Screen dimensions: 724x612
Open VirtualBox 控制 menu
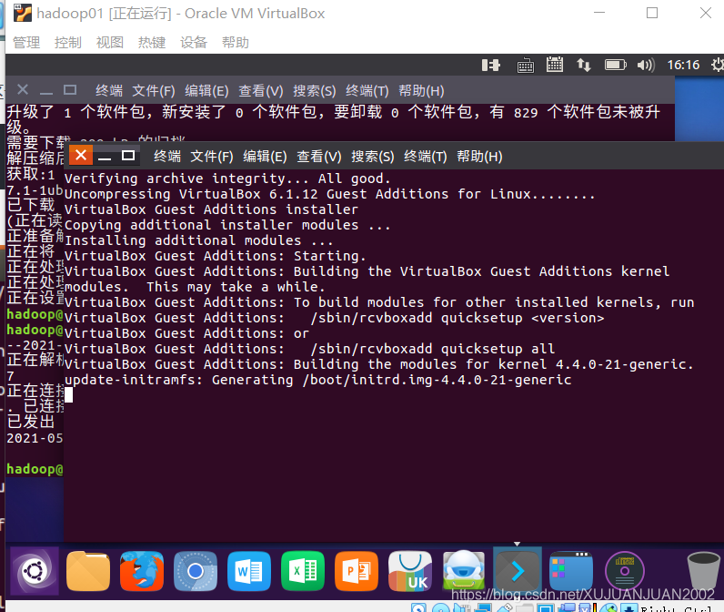coord(68,43)
